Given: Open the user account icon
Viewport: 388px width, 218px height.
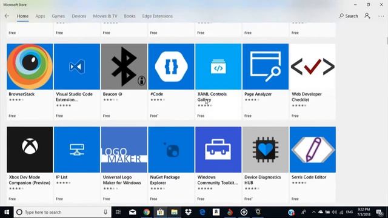Looking at the screenshot, I should tap(367, 16).
